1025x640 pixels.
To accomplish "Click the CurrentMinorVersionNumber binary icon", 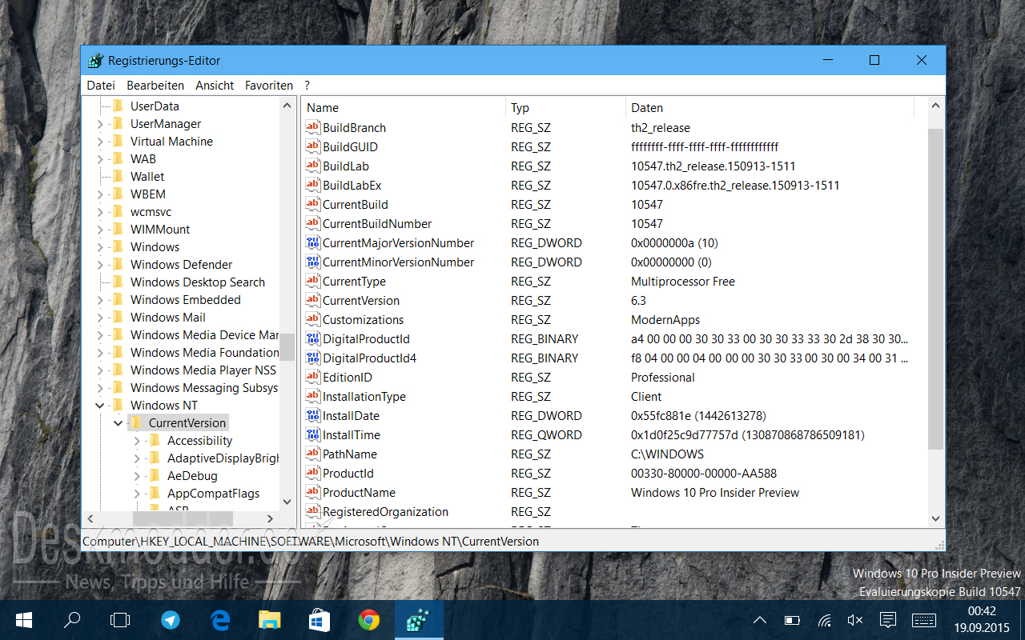I will tap(312, 262).
